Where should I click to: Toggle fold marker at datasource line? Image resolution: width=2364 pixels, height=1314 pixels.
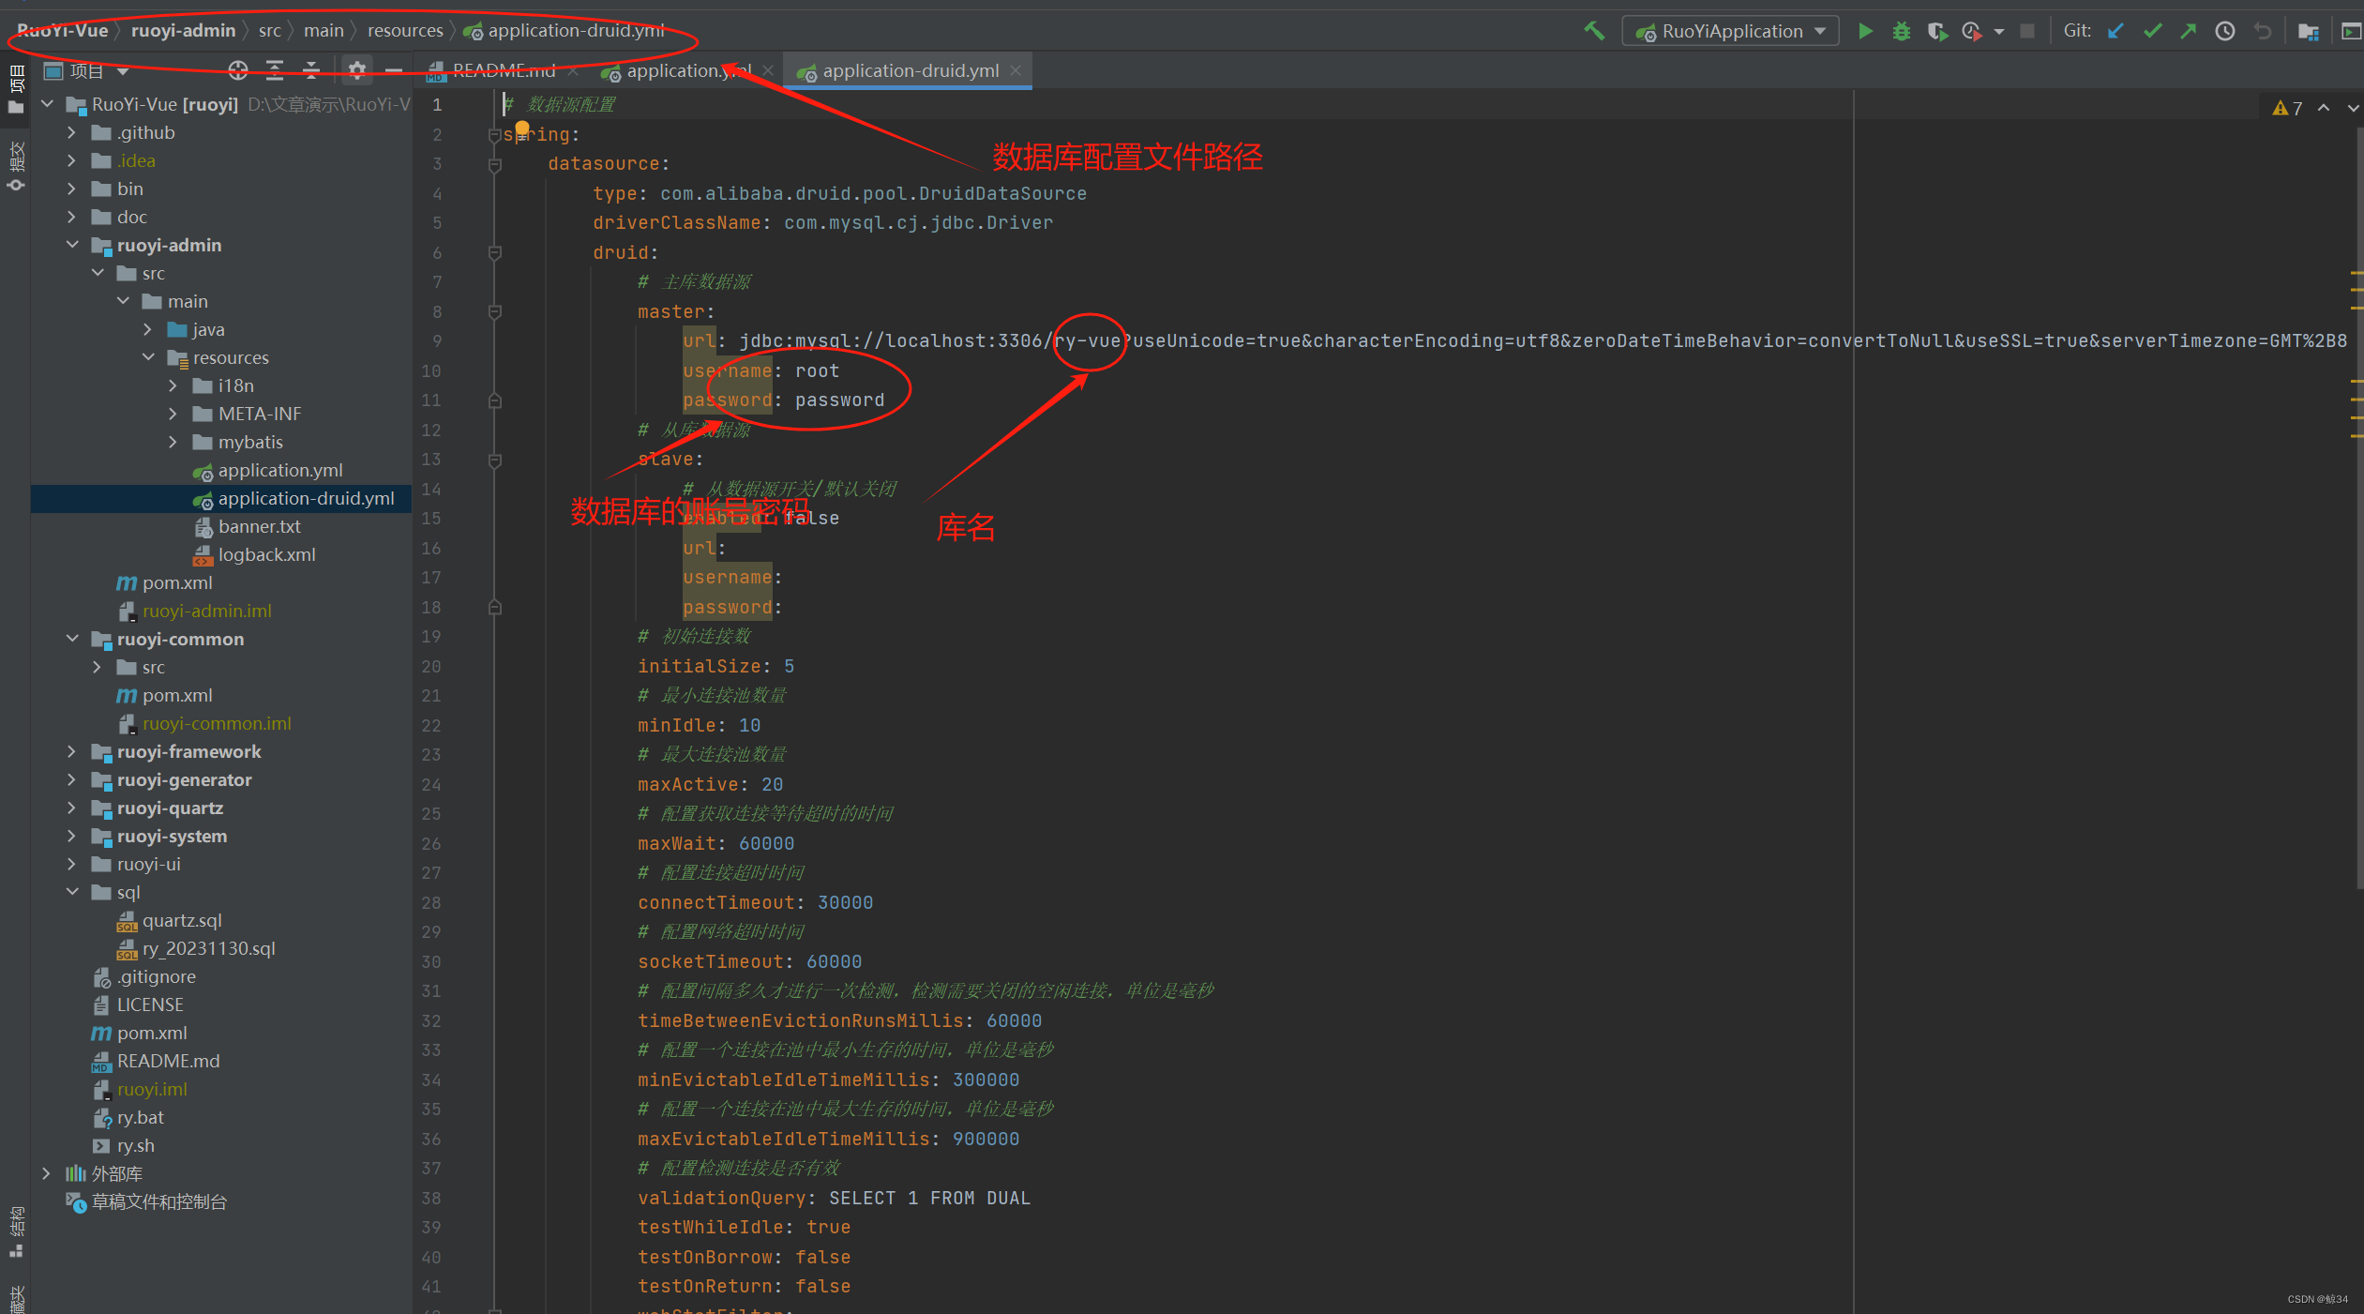[495, 164]
